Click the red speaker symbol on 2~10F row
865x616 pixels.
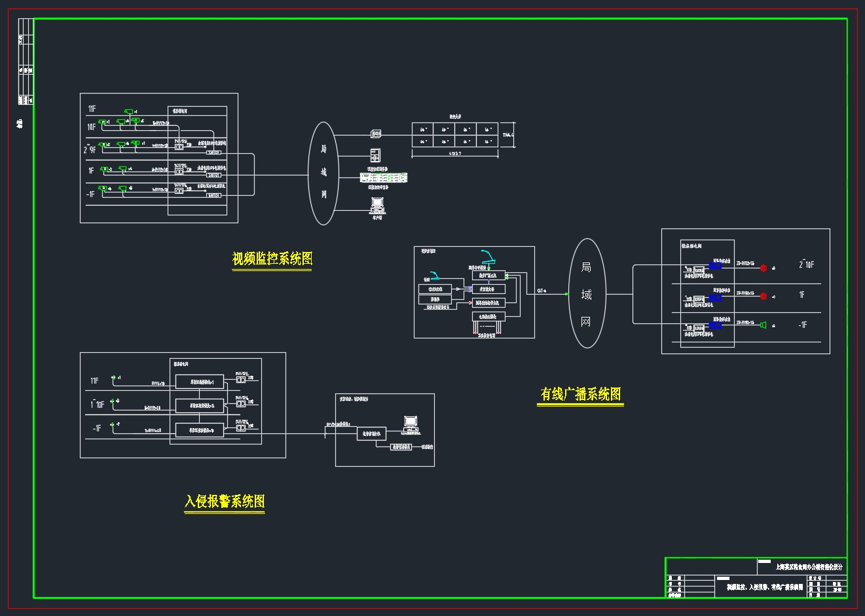pos(763,268)
